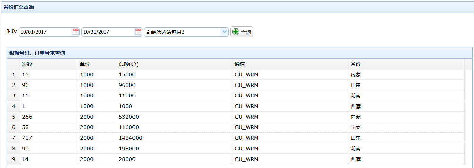Image resolution: width=474 pixels, height=168 pixels.
Task: Open calendar picker for end date
Action: point(138,32)
